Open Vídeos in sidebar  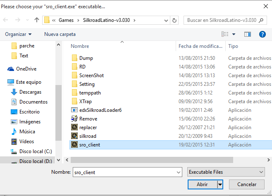pyautogui.click(x=26, y=142)
